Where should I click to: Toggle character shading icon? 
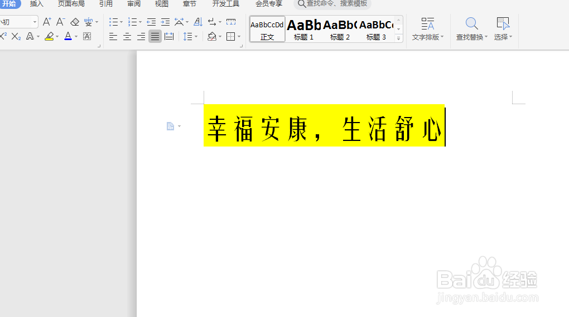(87, 36)
